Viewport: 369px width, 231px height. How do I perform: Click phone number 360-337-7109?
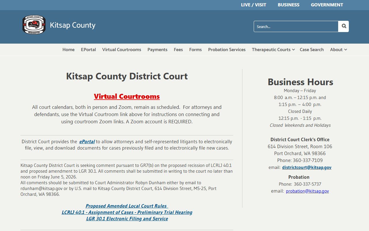tap(308, 160)
